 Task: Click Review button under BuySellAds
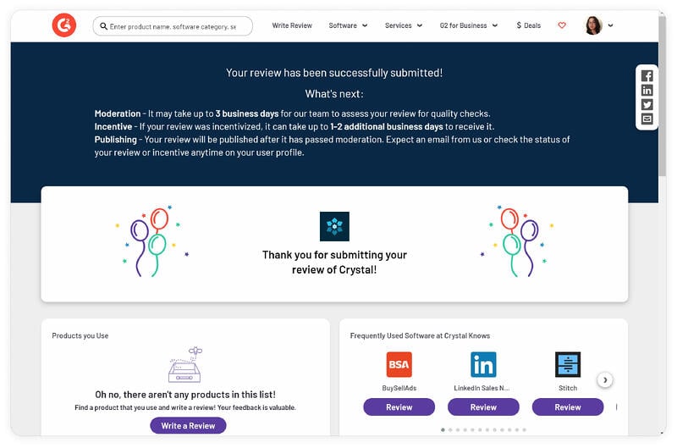coord(399,407)
